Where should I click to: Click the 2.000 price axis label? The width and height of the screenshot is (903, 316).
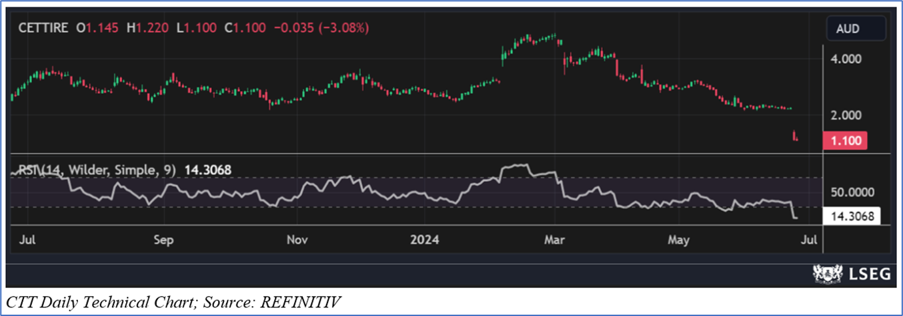pyautogui.click(x=847, y=115)
